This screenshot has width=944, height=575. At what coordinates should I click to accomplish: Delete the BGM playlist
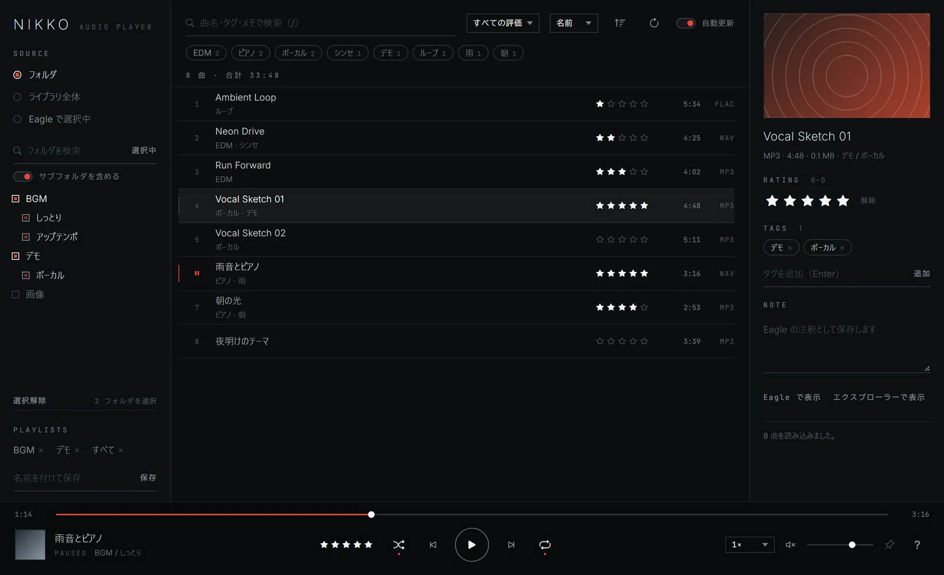coord(41,451)
